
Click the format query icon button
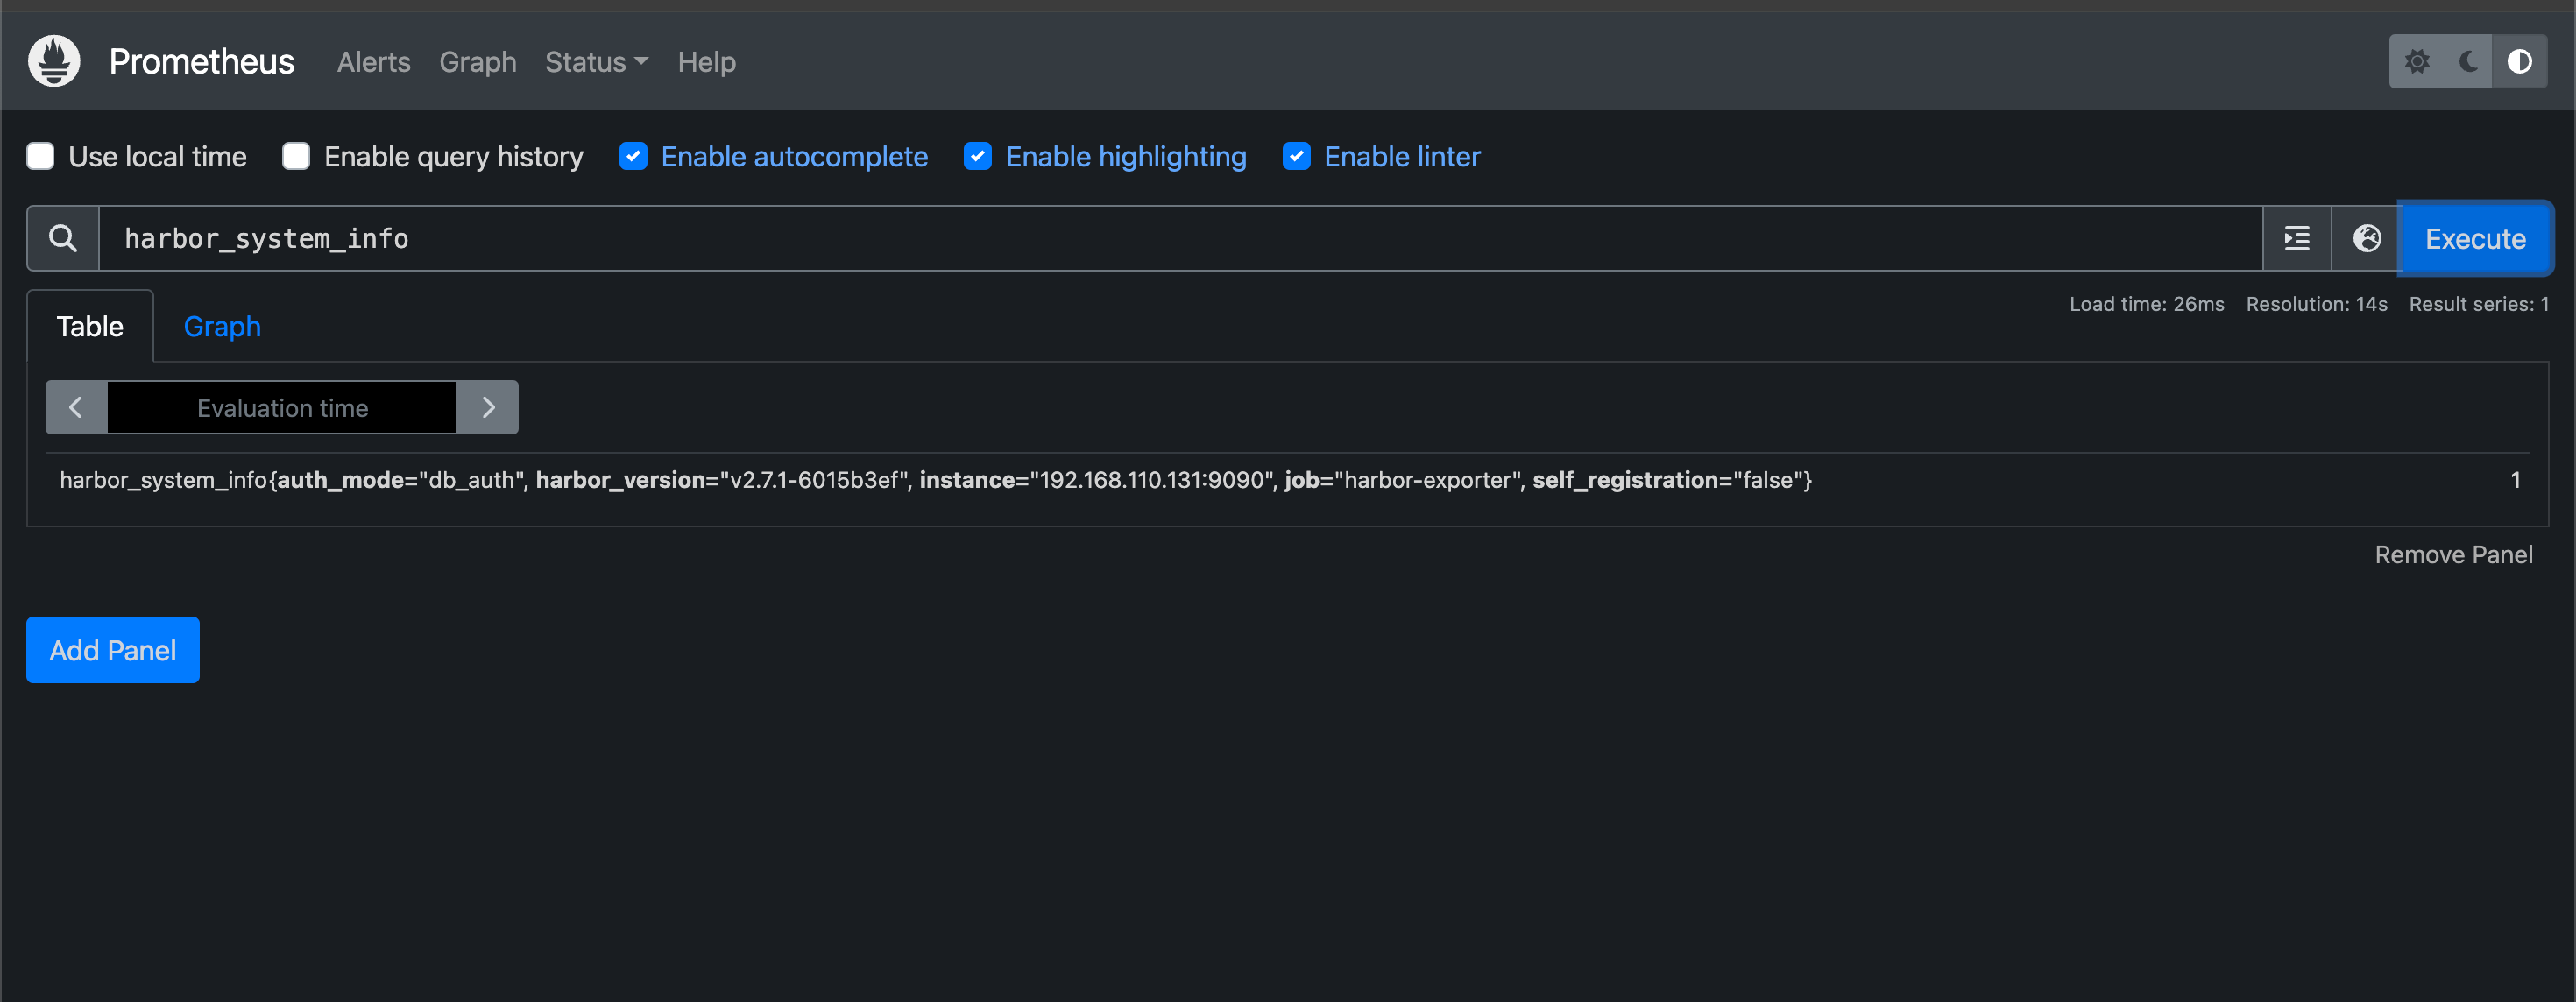tap(2296, 236)
